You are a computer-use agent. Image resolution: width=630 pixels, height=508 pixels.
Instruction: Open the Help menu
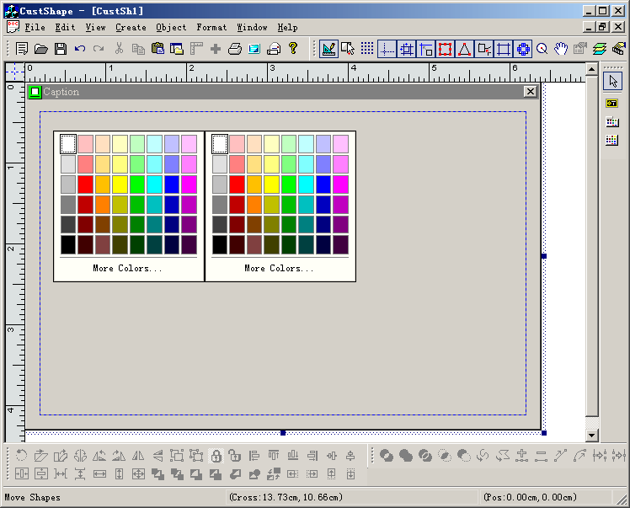pyautogui.click(x=288, y=27)
